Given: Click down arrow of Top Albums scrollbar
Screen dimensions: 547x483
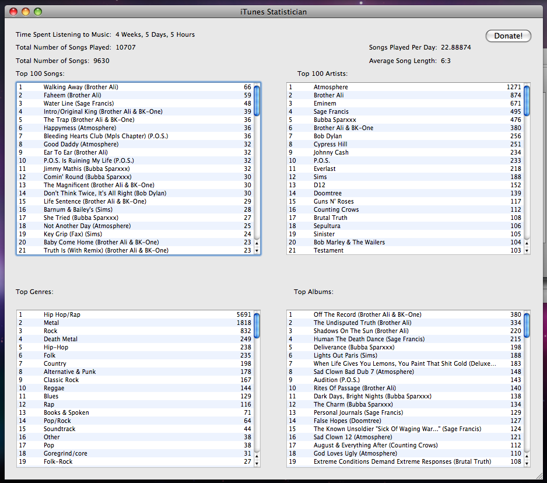Looking at the screenshot, I should 527,463.
